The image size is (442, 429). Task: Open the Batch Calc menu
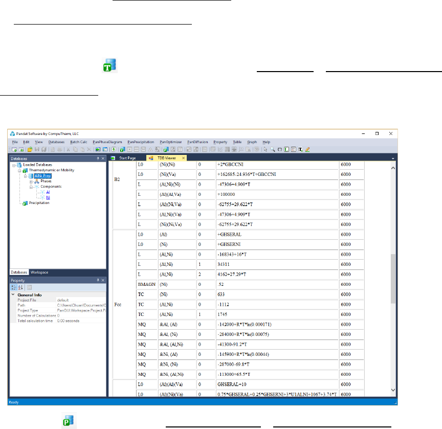pyautogui.click(x=79, y=142)
